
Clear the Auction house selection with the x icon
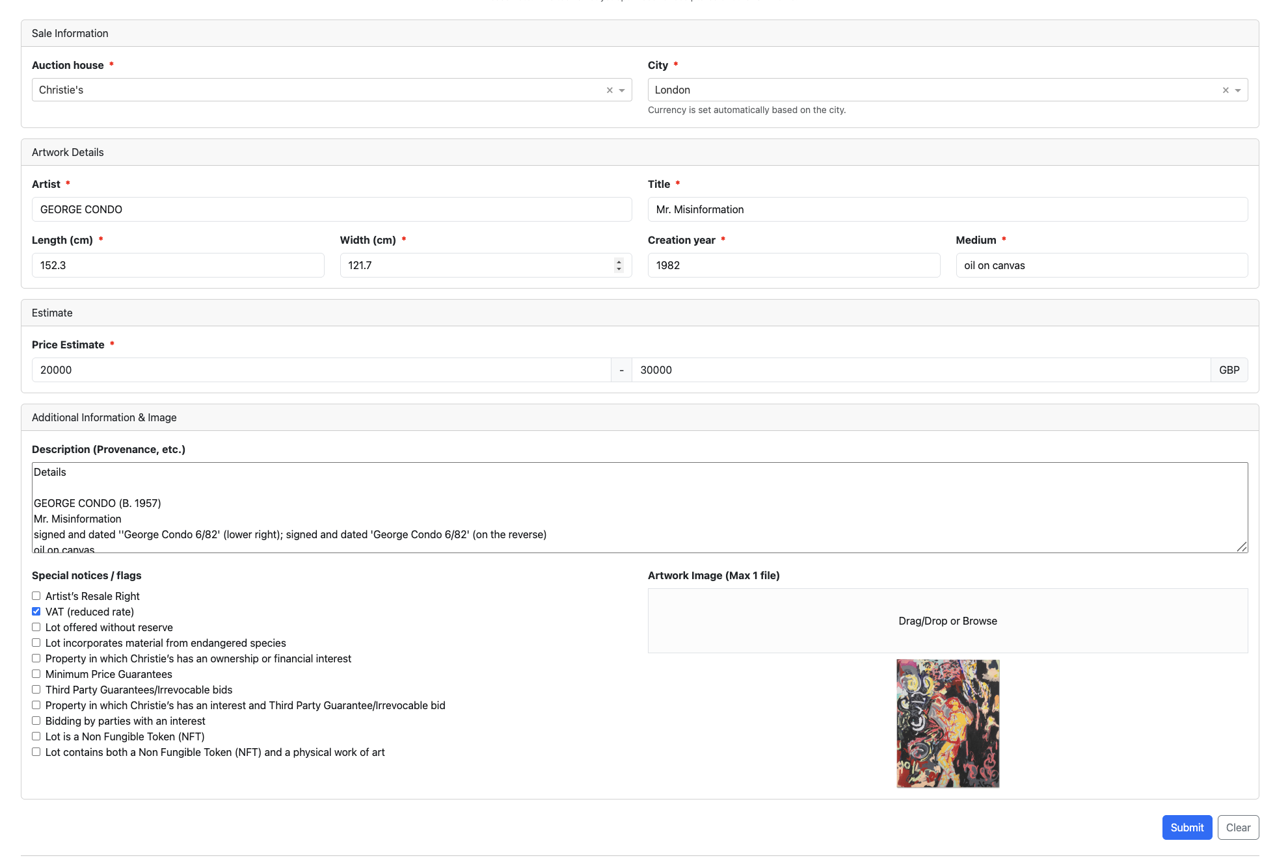pos(609,90)
